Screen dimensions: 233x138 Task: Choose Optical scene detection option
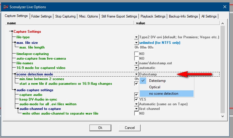167,87
